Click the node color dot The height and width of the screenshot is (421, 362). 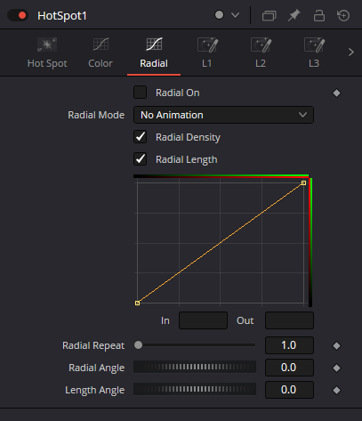click(x=219, y=15)
